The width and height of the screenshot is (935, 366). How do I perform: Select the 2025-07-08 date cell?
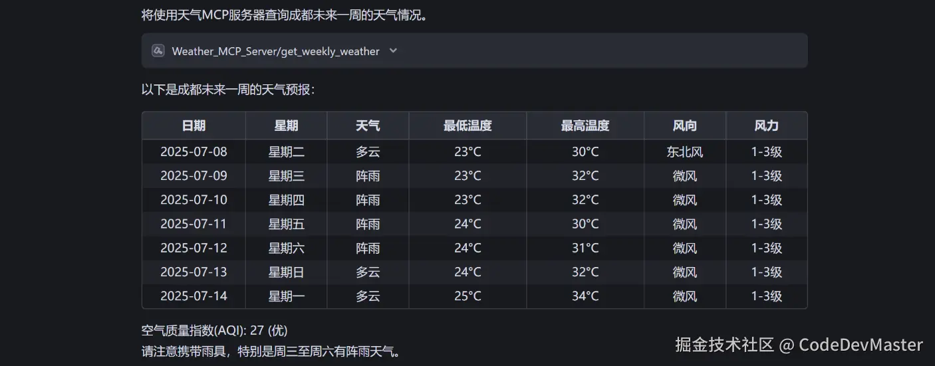point(194,152)
